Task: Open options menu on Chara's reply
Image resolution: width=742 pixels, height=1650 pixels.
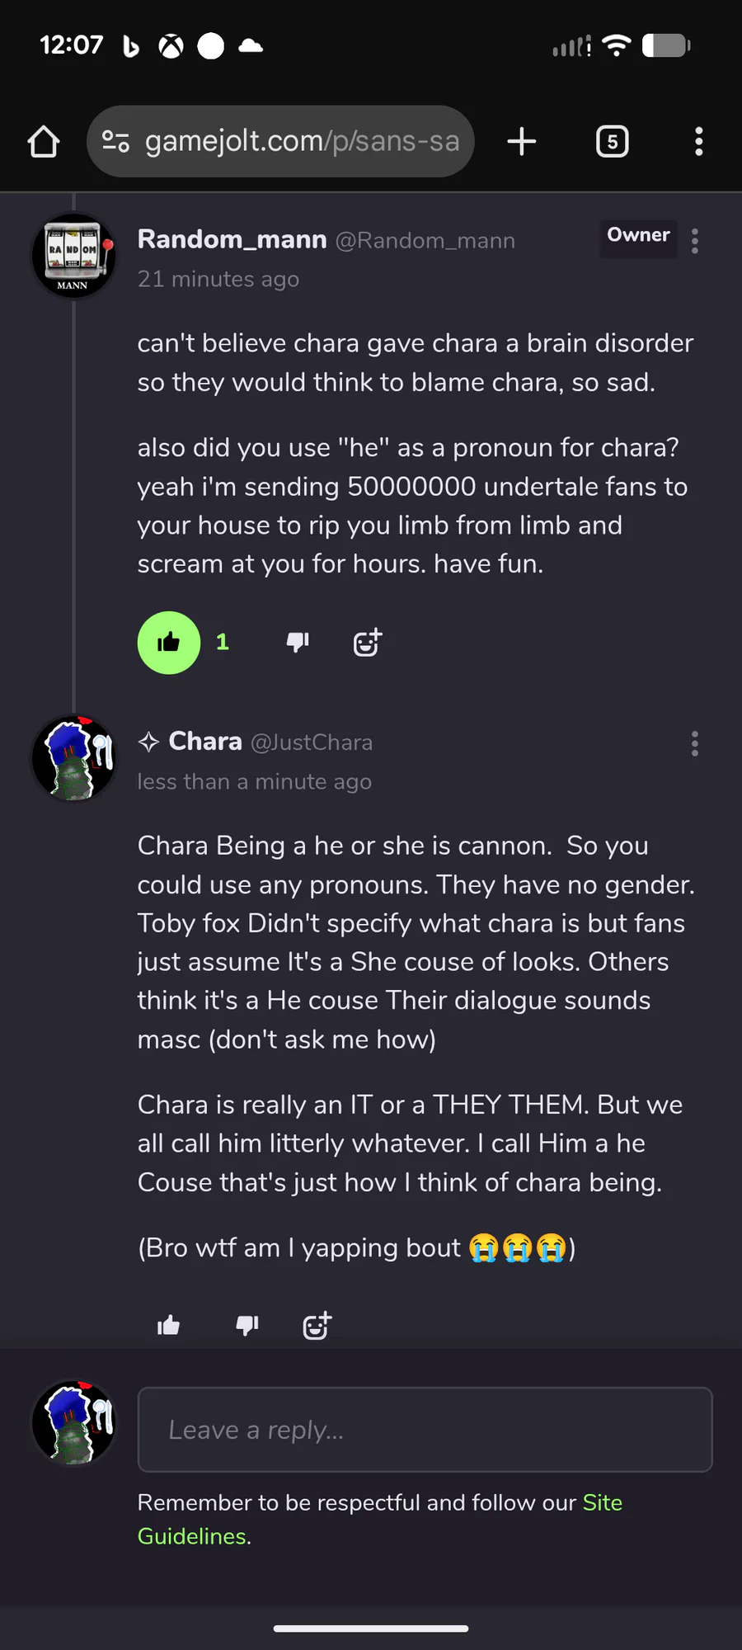Action: point(695,743)
